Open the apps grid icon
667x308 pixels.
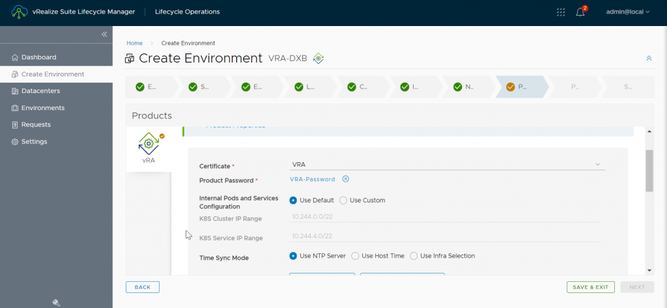[x=561, y=12]
